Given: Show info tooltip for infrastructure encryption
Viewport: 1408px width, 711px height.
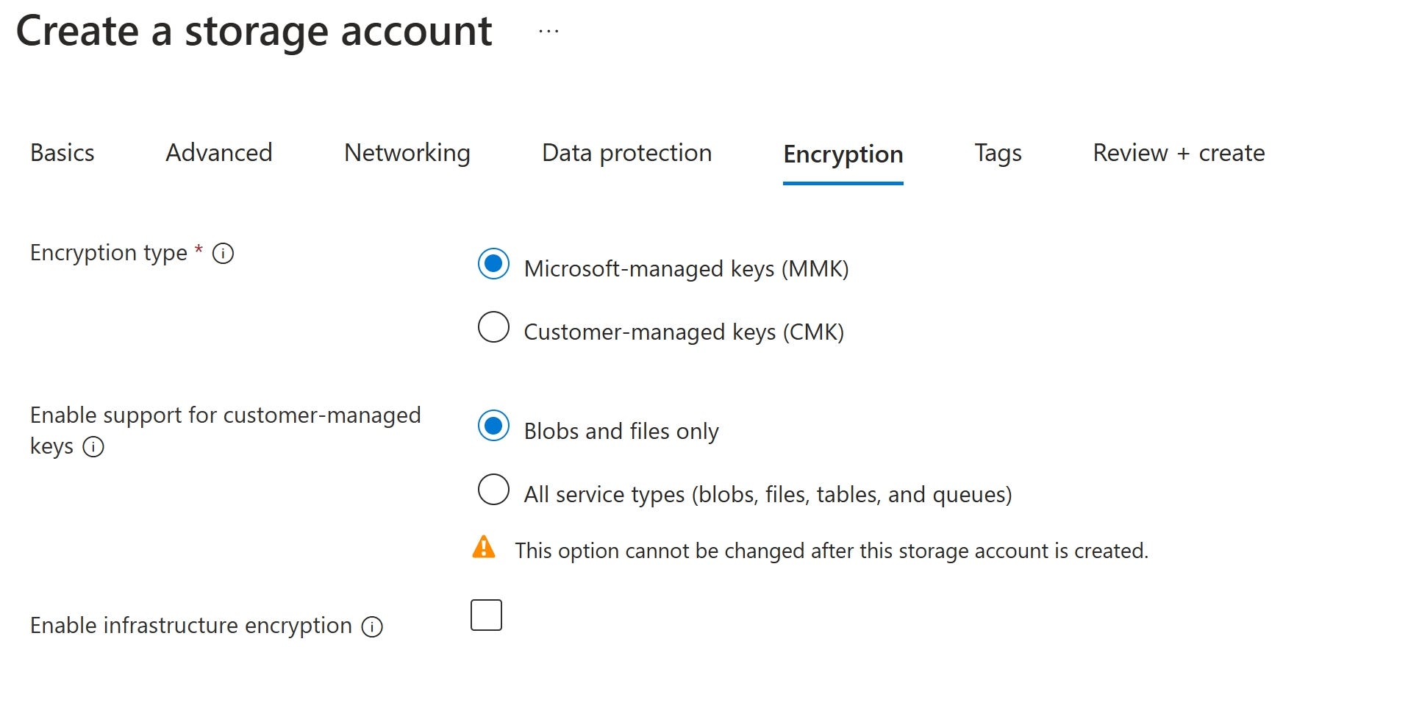Looking at the screenshot, I should coord(372,626).
